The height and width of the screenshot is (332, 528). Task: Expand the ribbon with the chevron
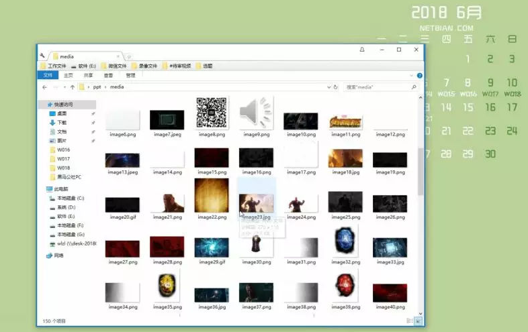413,76
